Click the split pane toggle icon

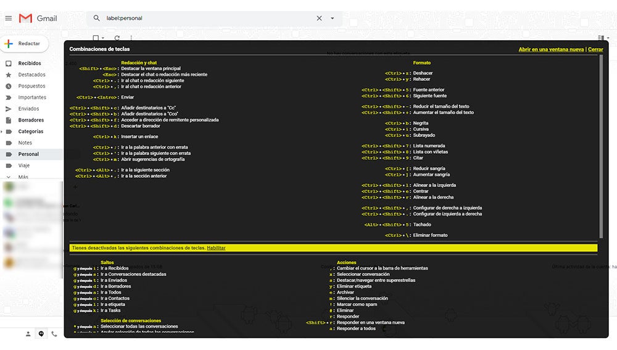click(x=601, y=38)
